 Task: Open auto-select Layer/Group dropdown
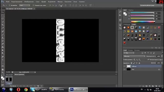(25, 5)
